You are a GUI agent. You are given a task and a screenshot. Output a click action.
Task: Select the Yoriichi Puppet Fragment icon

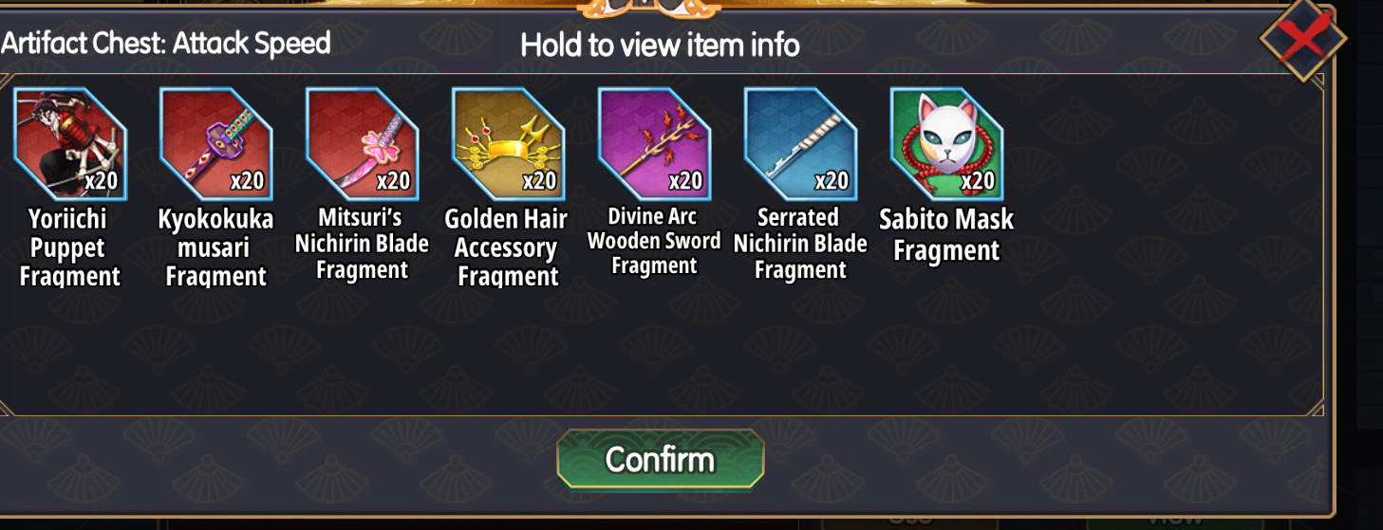pyautogui.click(x=70, y=144)
